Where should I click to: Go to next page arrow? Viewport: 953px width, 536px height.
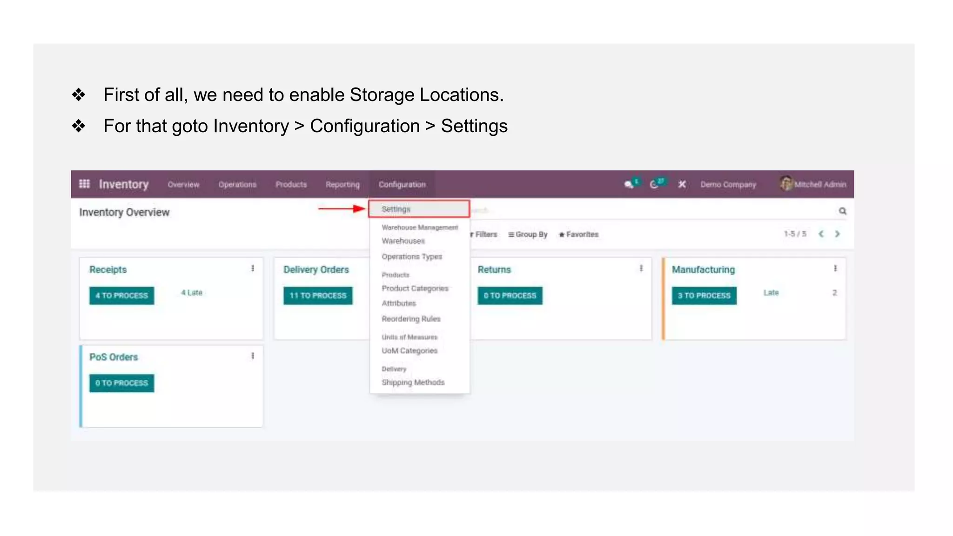pos(837,234)
